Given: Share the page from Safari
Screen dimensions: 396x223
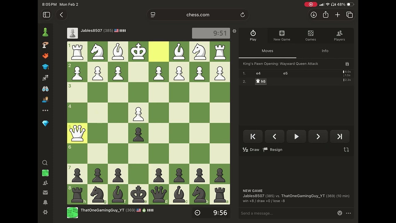Looking at the screenshot, I should pyautogui.click(x=325, y=15).
